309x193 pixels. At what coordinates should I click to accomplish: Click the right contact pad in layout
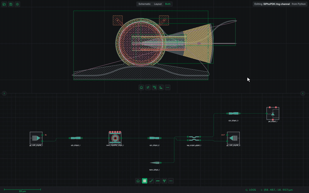point(164,20)
